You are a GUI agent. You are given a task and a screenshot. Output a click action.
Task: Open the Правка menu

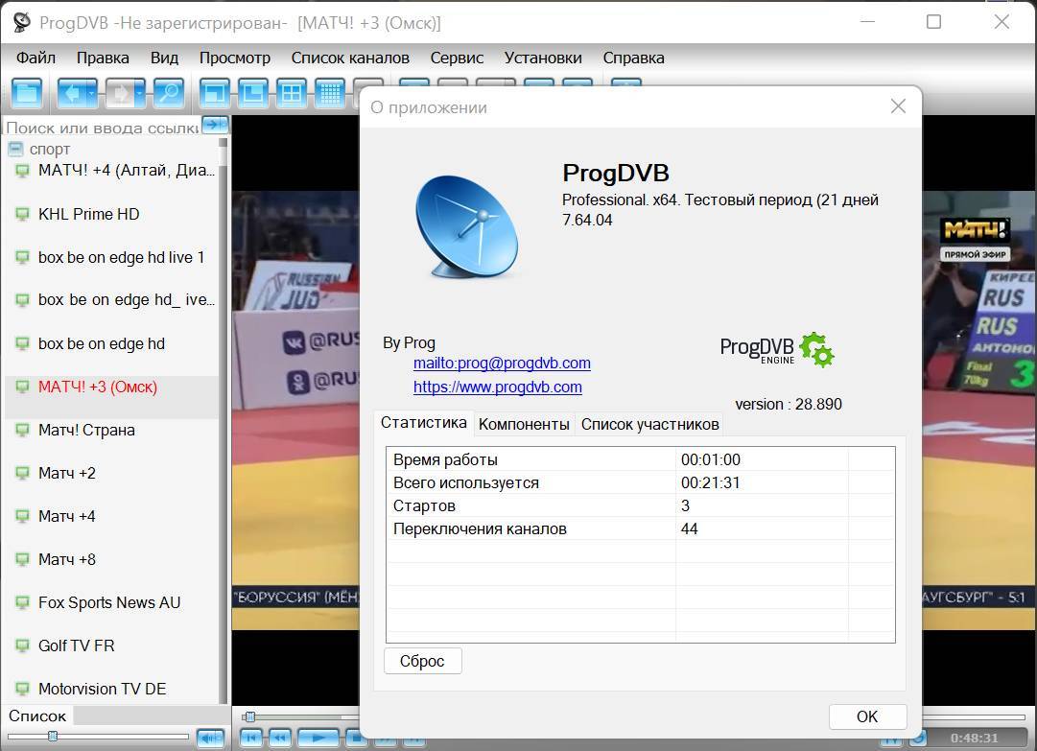(103, 59)
